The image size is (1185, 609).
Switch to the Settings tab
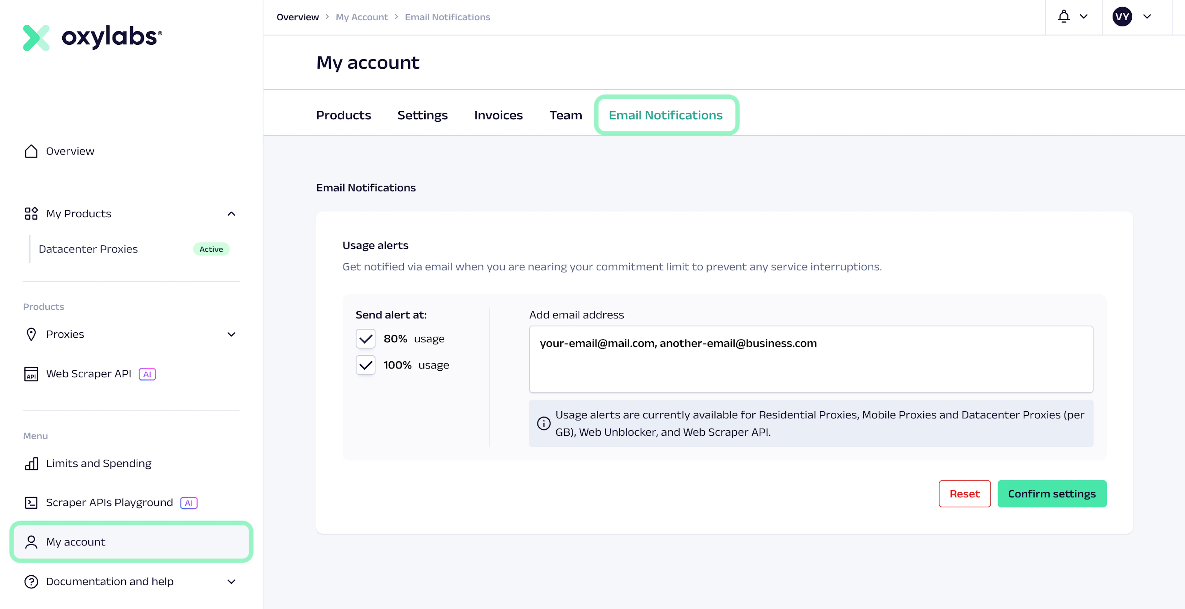pyautogui.click(x=422, y=115)
